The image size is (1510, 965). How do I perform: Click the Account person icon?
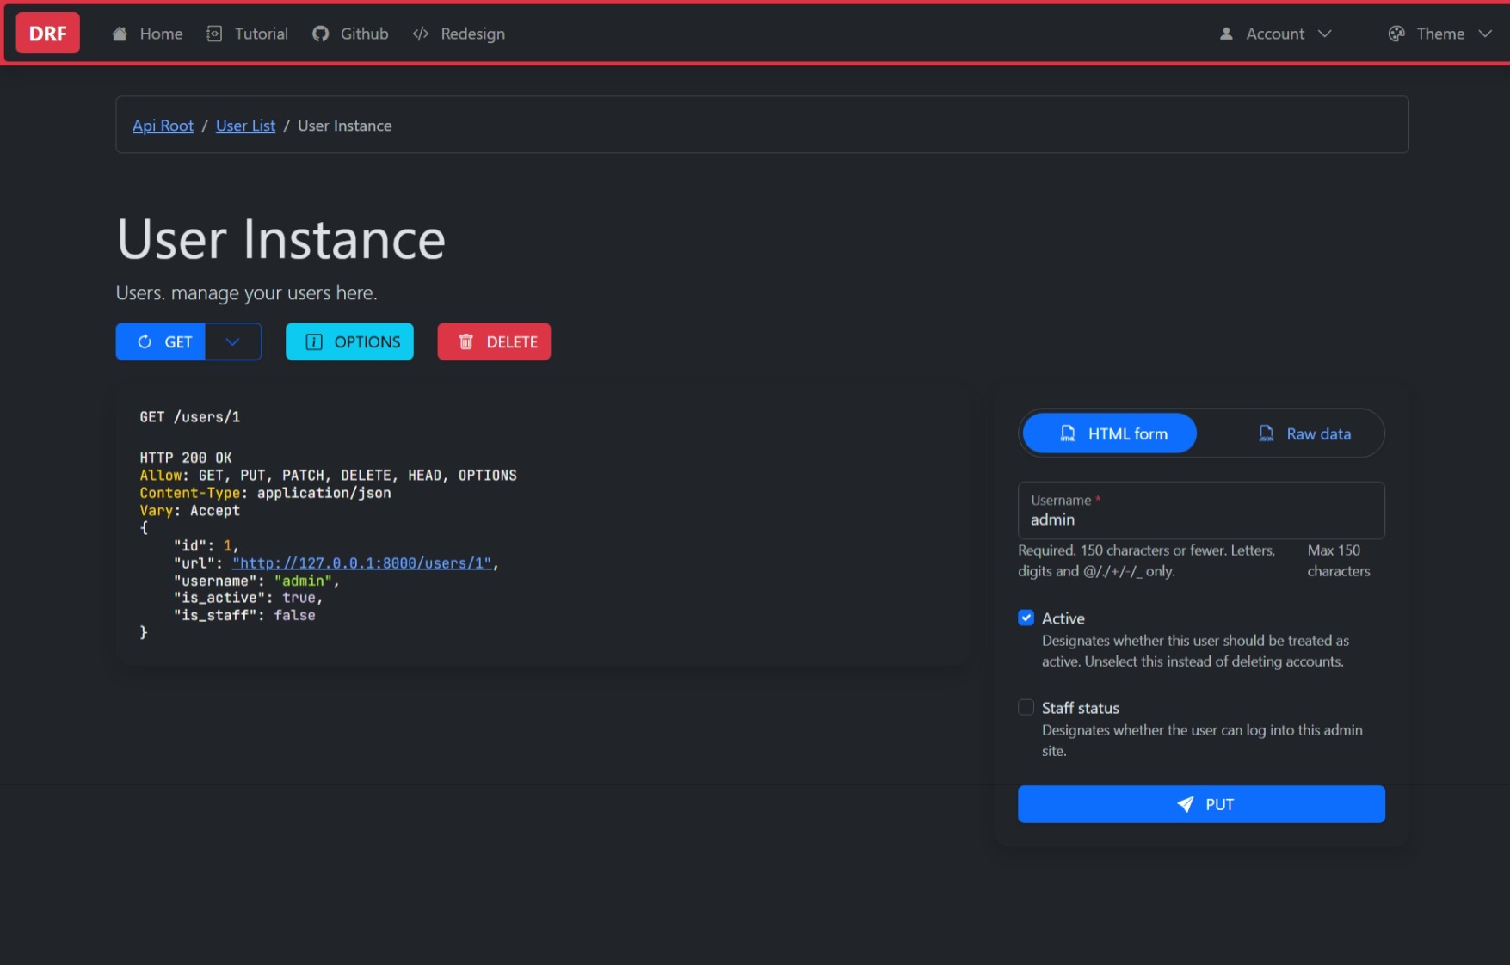1226,34
